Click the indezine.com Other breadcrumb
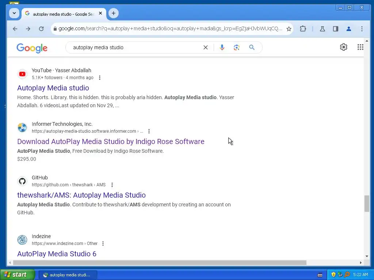This screenshot has width=374, height=280. click(x=64, y=244)
